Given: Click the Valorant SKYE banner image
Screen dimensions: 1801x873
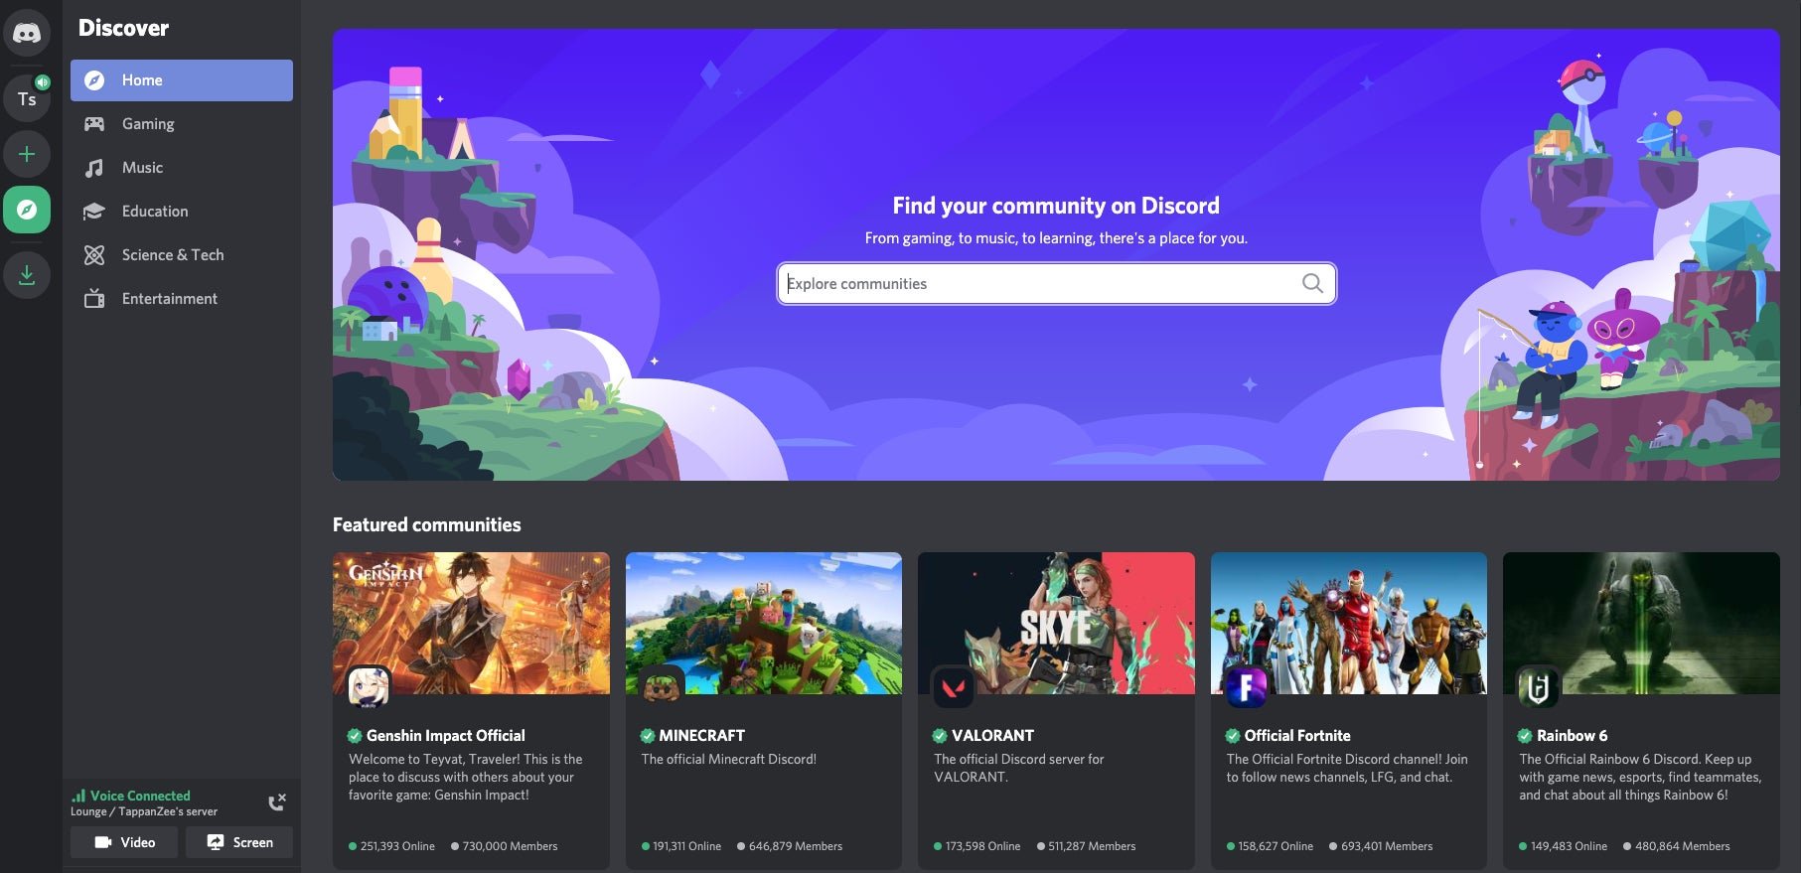Looking at the screenshot, I should click(x=1056, y=623).
